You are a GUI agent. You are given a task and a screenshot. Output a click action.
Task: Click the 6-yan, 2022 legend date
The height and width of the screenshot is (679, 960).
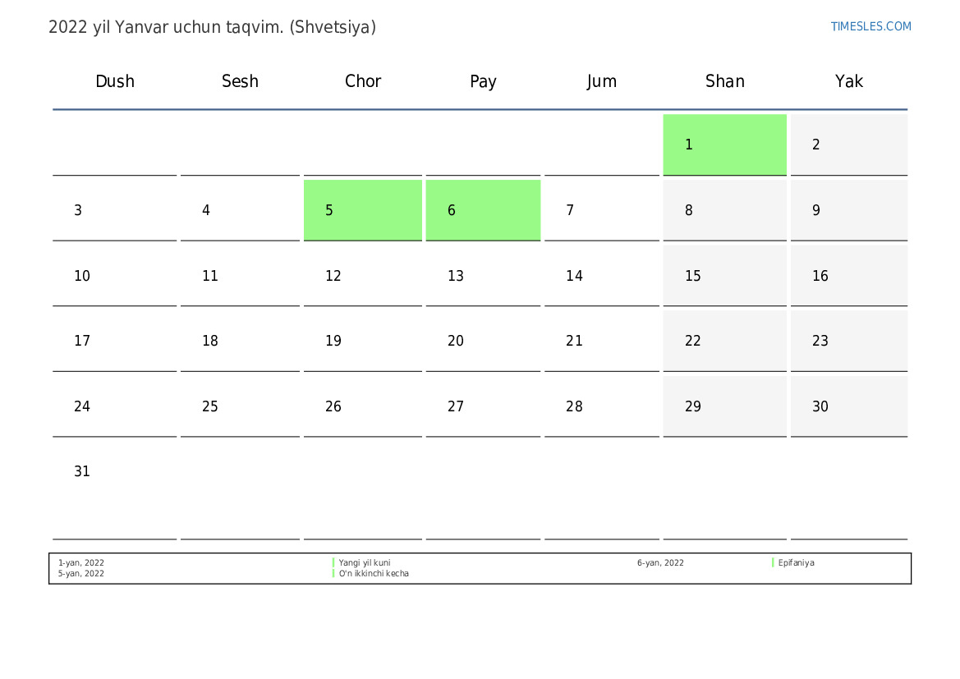[660, 563]
